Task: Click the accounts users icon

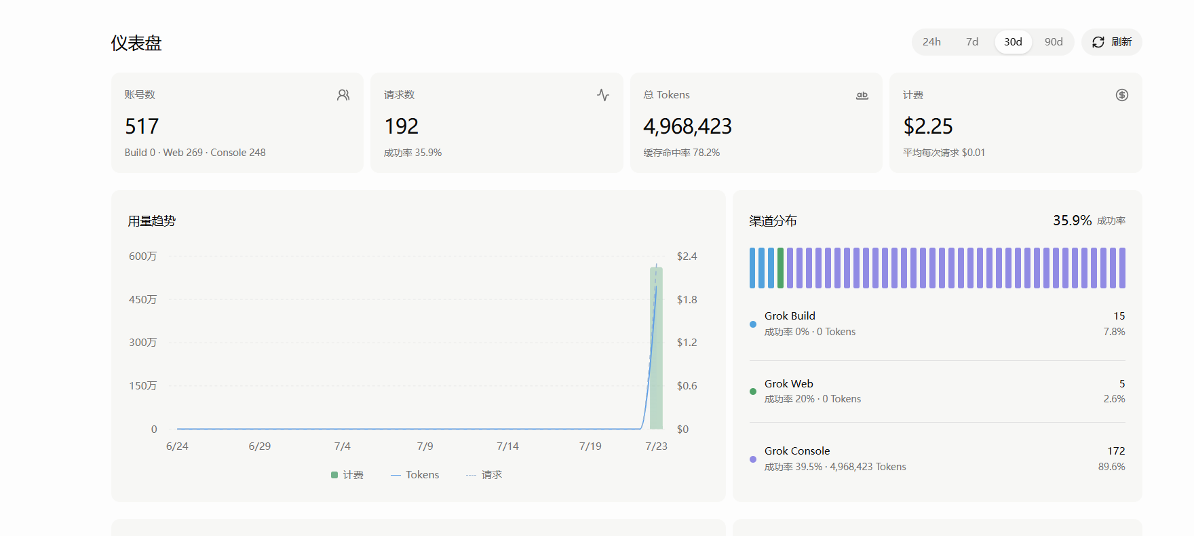Action: point(343,95)
